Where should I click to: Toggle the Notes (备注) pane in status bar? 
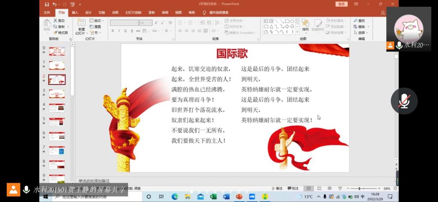[x=277, y=188]
